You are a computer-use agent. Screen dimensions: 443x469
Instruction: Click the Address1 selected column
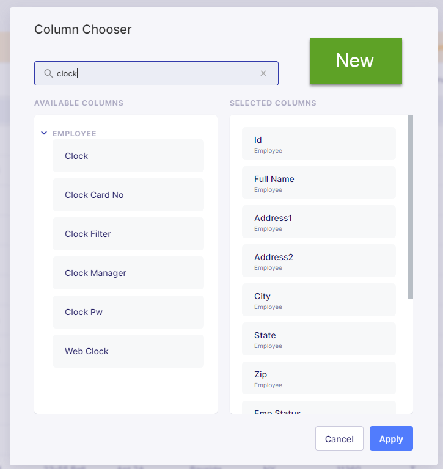[319, 222]
